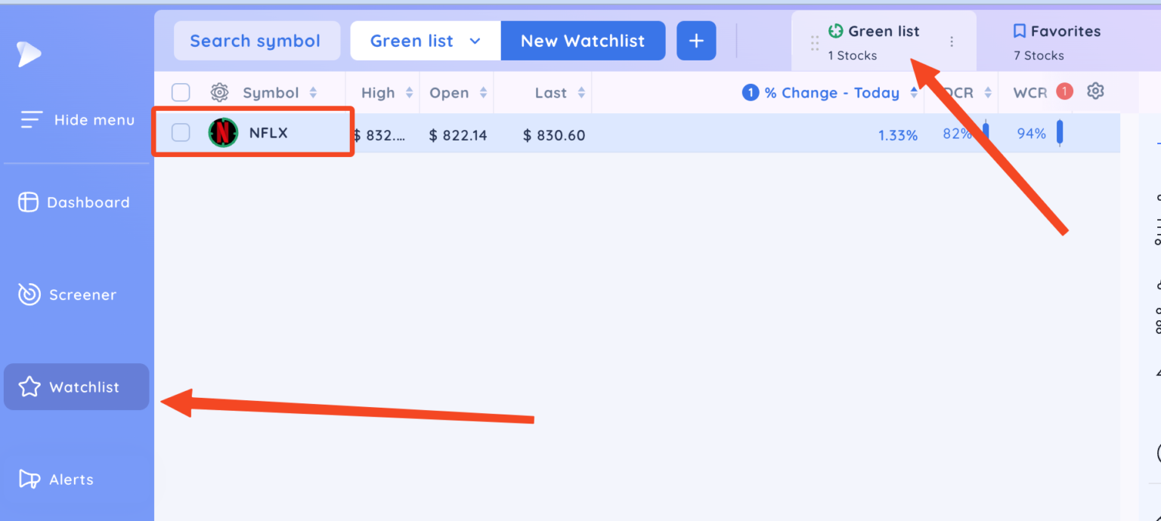Open the three-dot menu on Green list tab
Image resolution: width=1161 pixels, height=521 pixels.
tap(952, 42)
